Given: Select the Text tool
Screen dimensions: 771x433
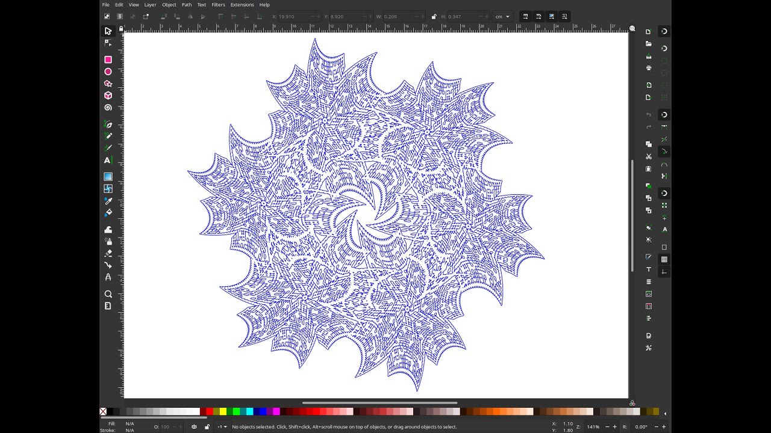Looking at the screenshot, I should [x=108, y=160].
